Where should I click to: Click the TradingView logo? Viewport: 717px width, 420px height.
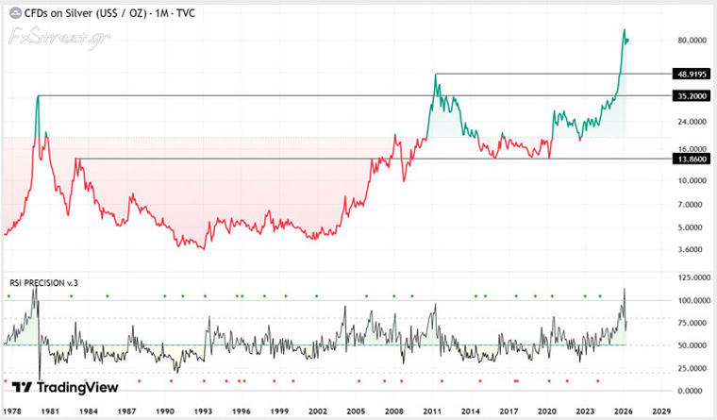coord(65,388)
